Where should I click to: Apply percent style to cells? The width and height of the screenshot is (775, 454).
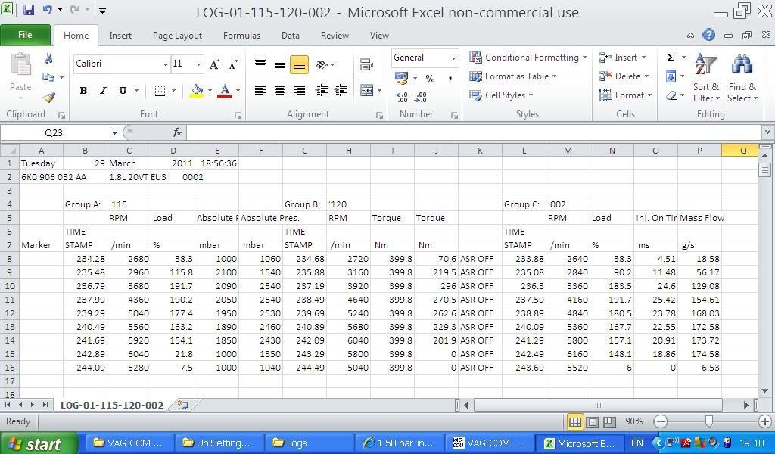point(430,79)
